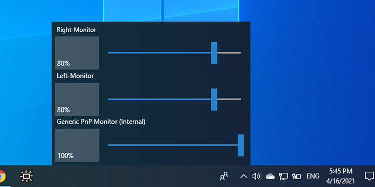Open the Action Center notifications icon
Image resolution: width=375 pixels, height=187 pixels.
click(x=369, y=176)
